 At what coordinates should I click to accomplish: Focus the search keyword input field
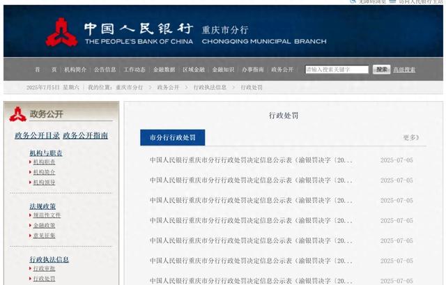337,70
